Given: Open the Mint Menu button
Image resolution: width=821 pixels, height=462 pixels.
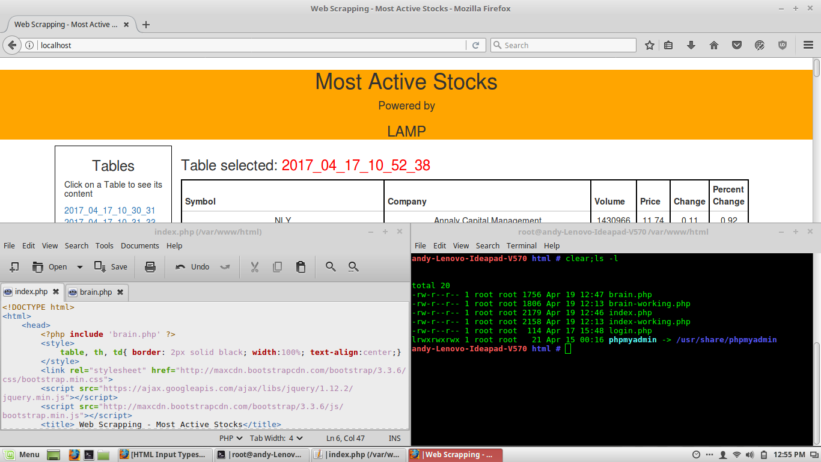Looking at the screenshot, I should (x=22, y=455).
